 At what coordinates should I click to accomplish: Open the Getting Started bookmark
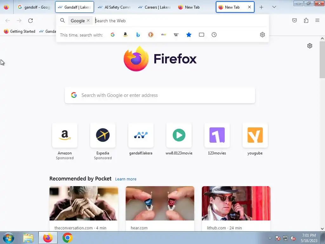20,31
